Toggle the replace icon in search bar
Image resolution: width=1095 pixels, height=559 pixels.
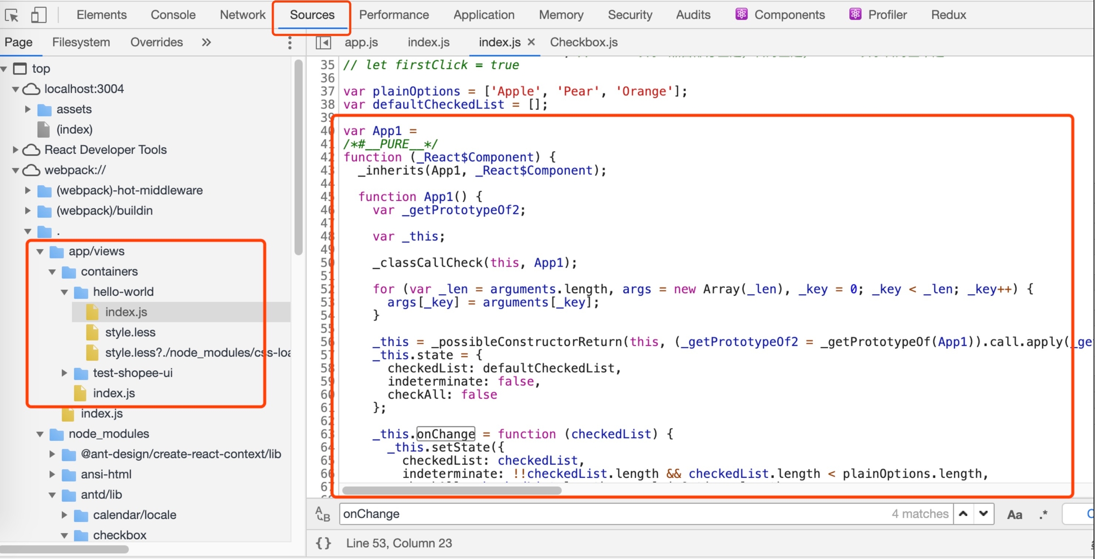(323, 514)
